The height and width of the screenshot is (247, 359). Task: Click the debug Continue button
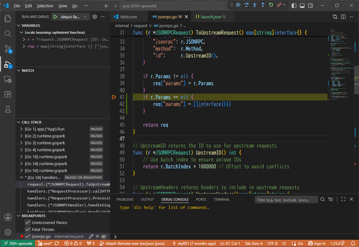238,5
